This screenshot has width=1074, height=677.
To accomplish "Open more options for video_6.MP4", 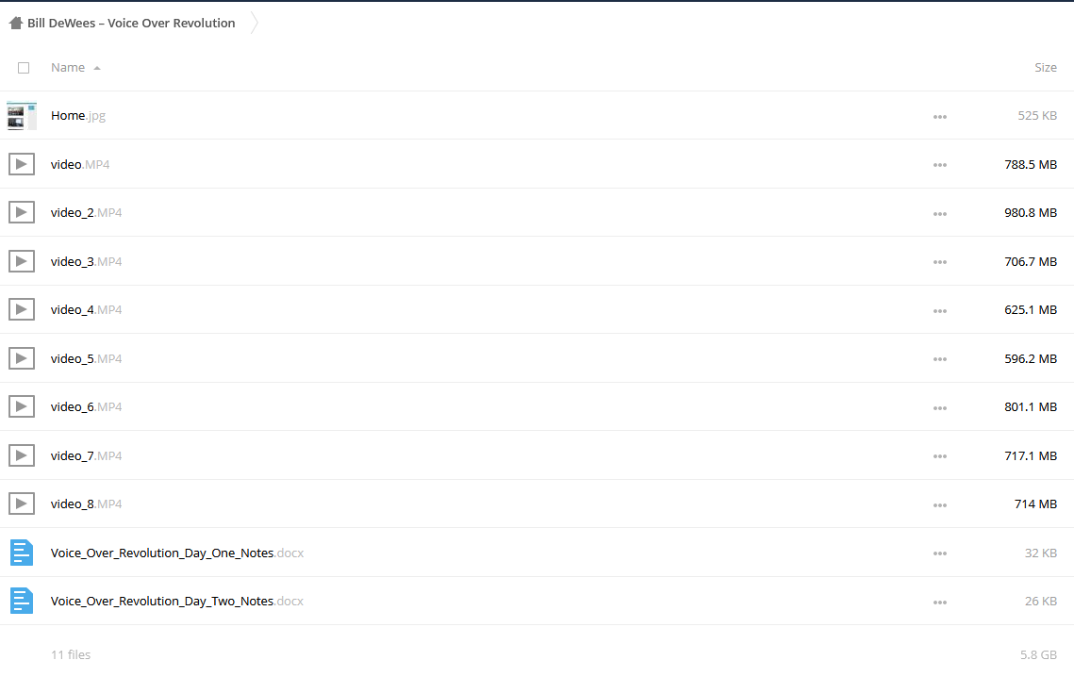I will (940, 408).
